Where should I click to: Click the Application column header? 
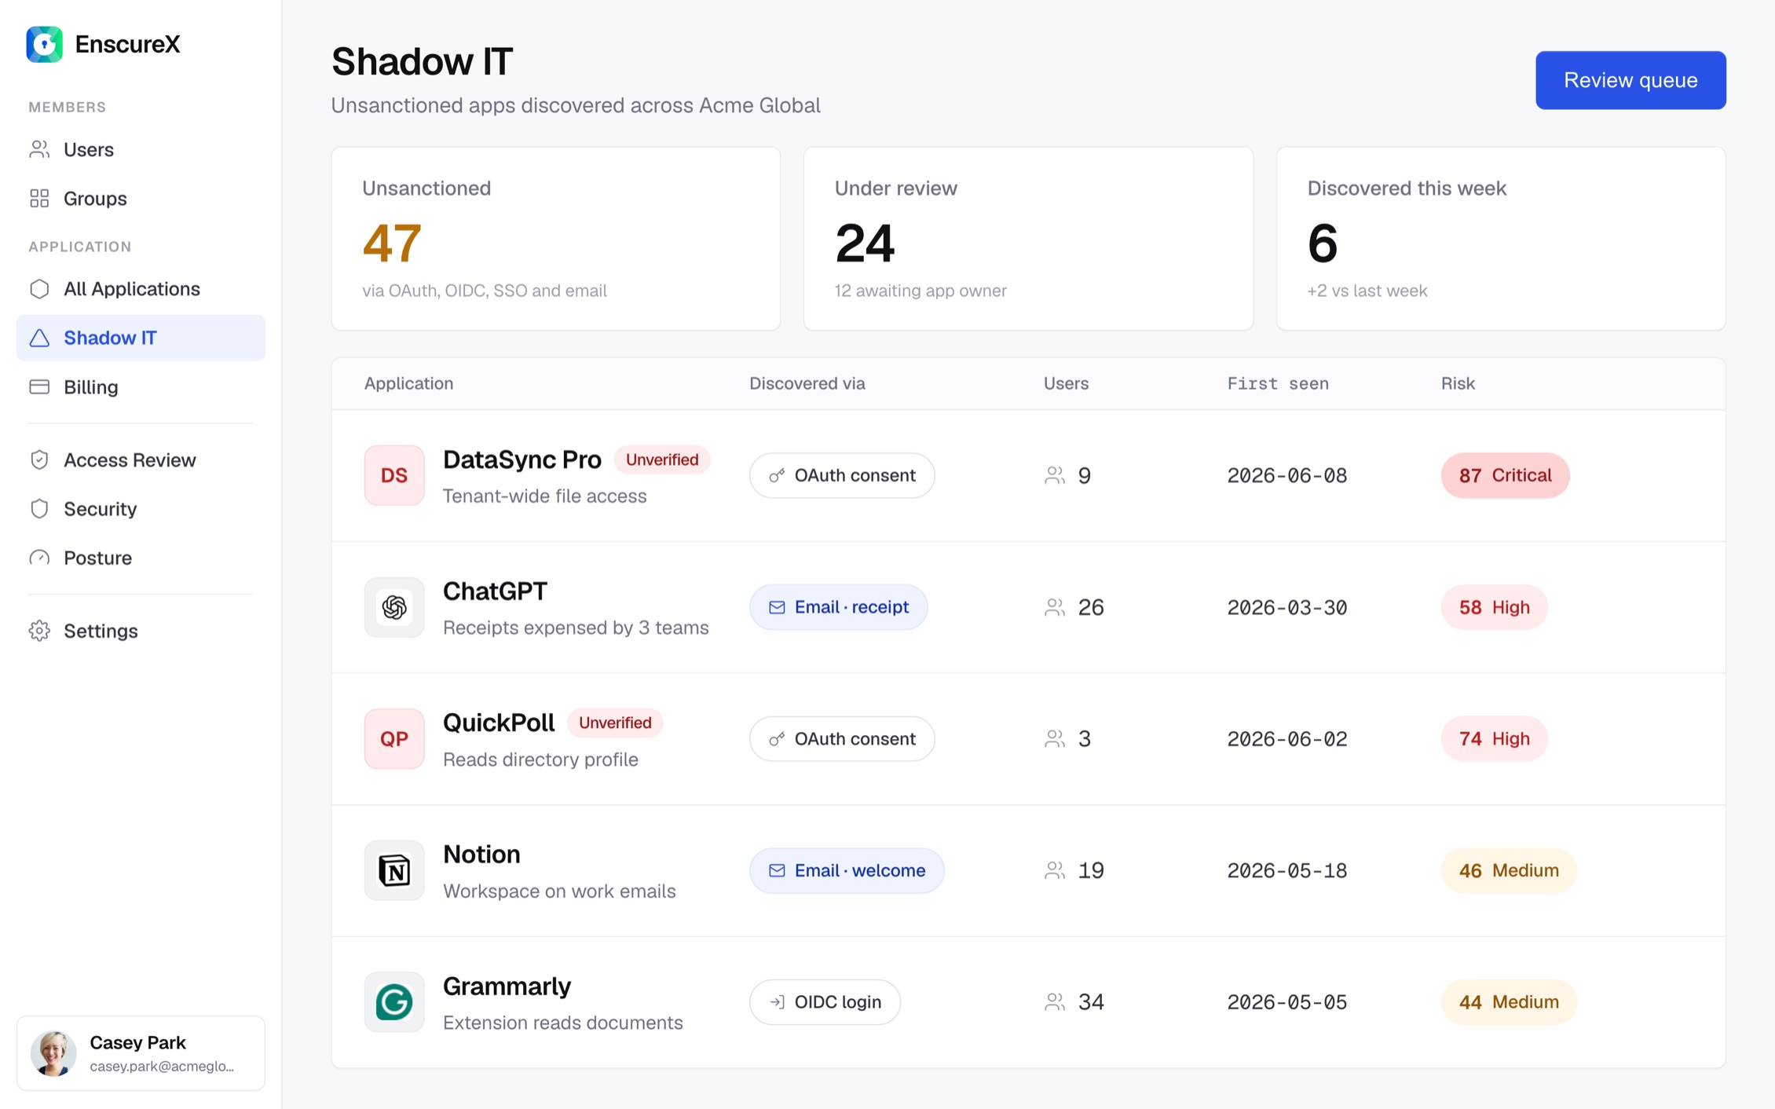click(408, 383)
